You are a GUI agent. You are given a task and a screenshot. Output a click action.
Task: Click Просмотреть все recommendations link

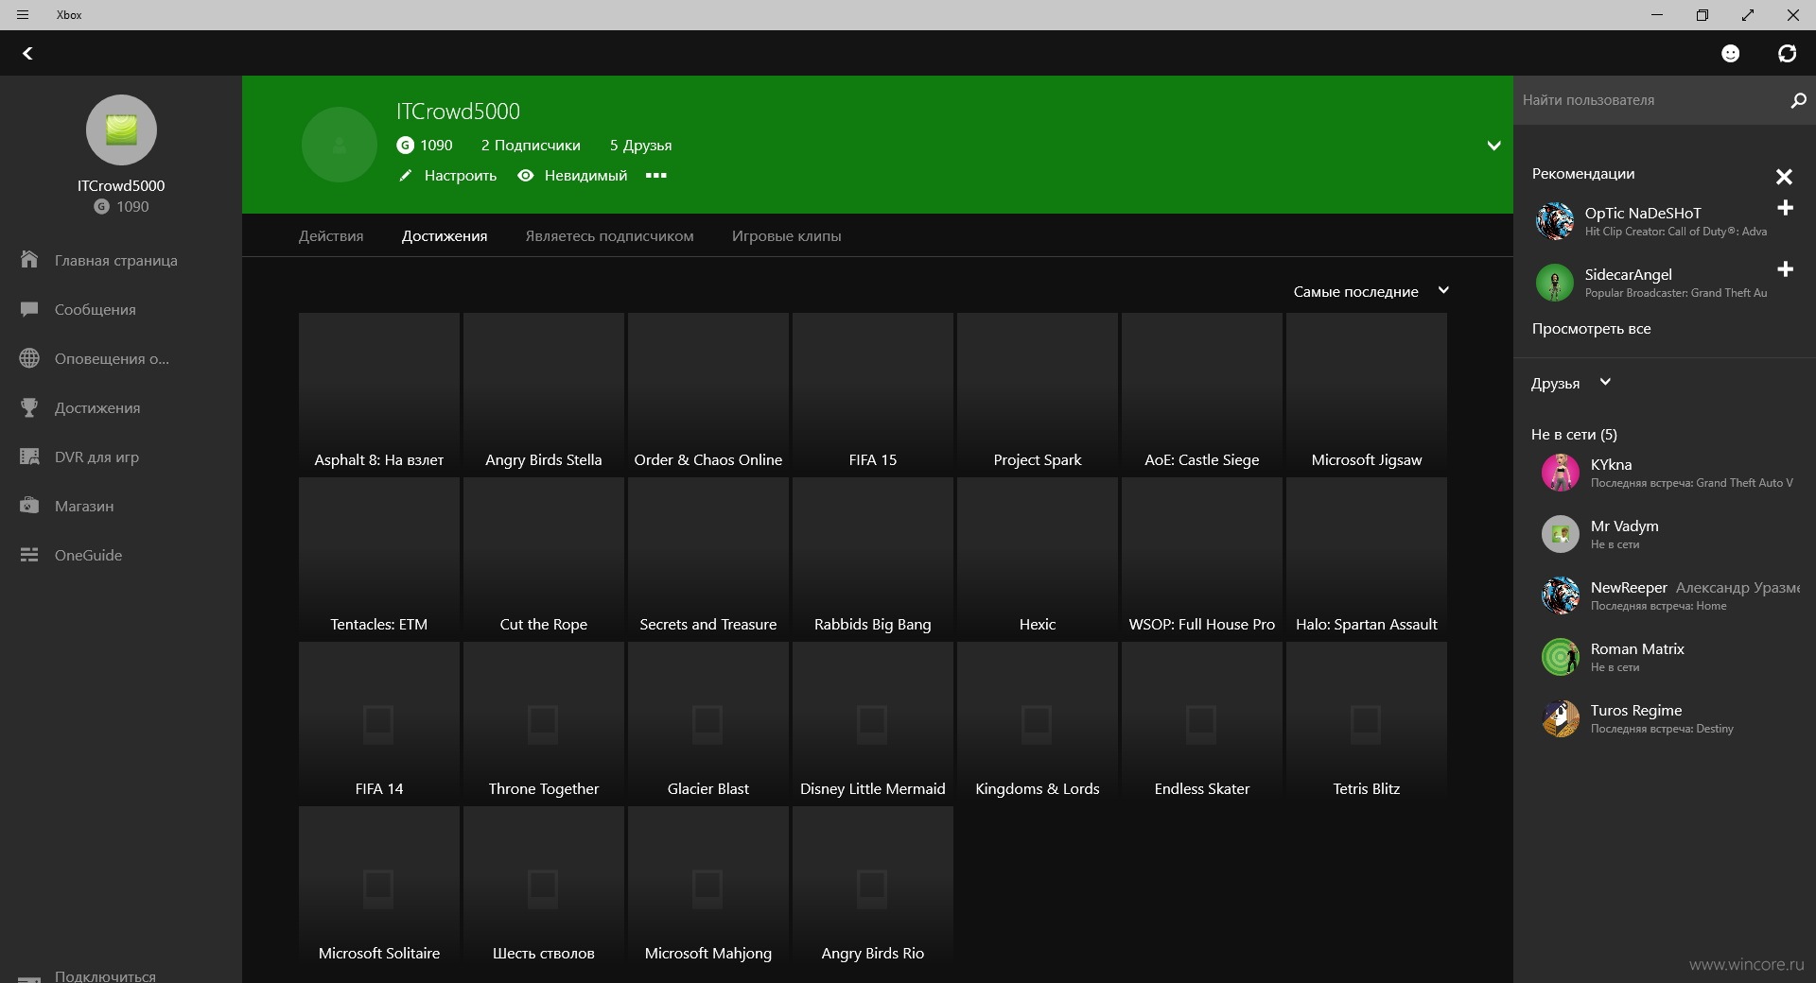tap(1591, 329)
